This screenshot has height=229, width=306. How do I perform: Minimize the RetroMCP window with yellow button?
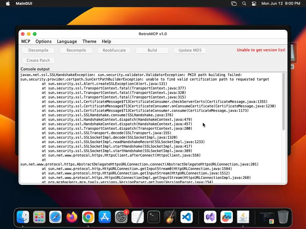click(x=29, y=34)
